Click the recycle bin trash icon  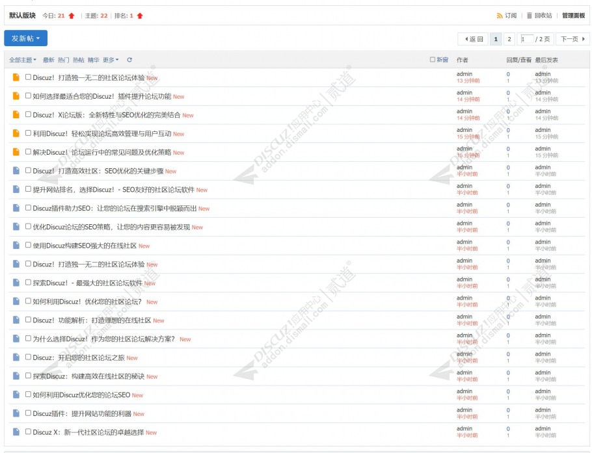click(530, 16)
